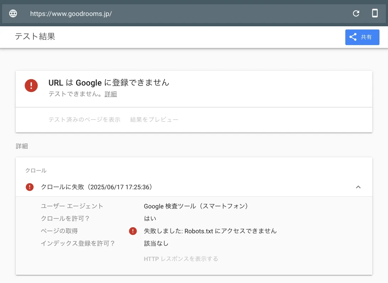Image resolution: width=388 pixels, height=283 pixels.
Task: Click the クロールを許可？ label
Action: tap(65, 218)
